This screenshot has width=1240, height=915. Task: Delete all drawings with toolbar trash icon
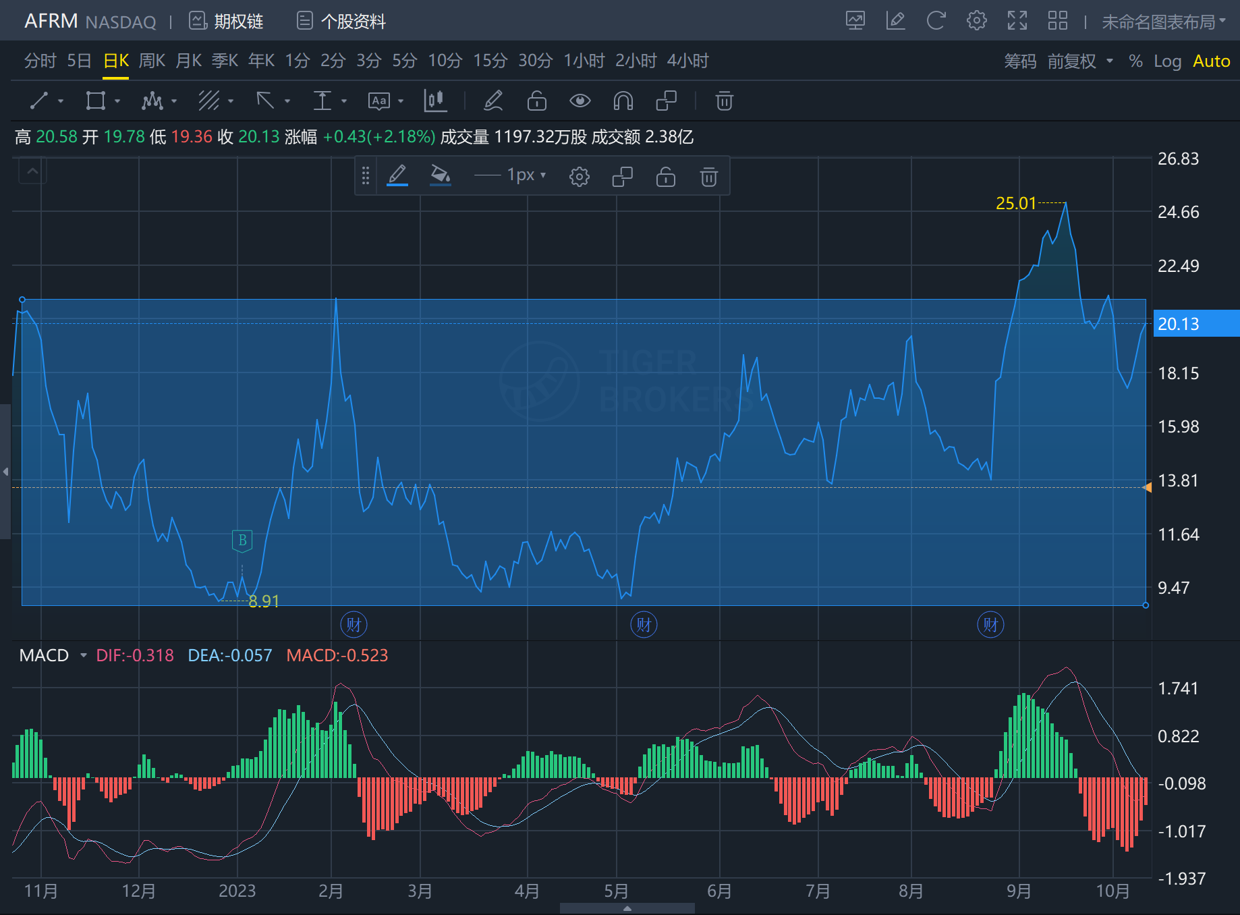[x=724, y=101]
